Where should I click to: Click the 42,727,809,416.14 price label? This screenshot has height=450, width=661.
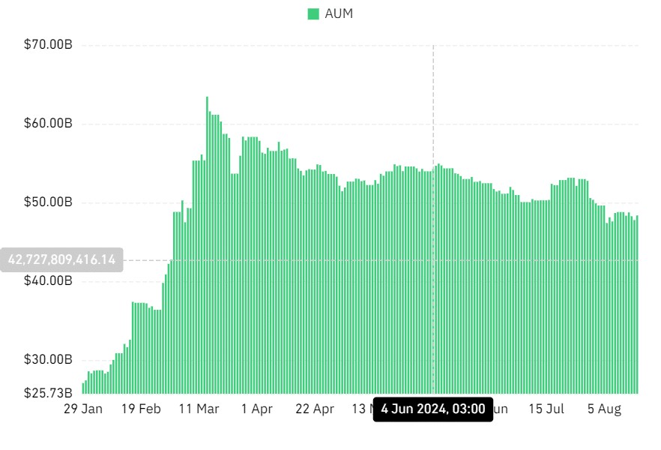coord(61,260)
